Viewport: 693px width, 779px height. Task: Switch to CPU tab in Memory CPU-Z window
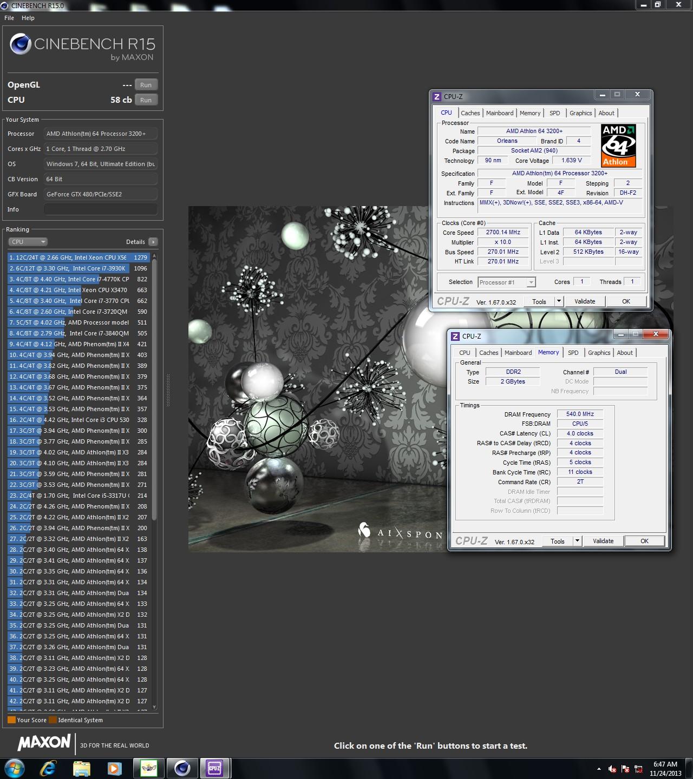[465, 353]
